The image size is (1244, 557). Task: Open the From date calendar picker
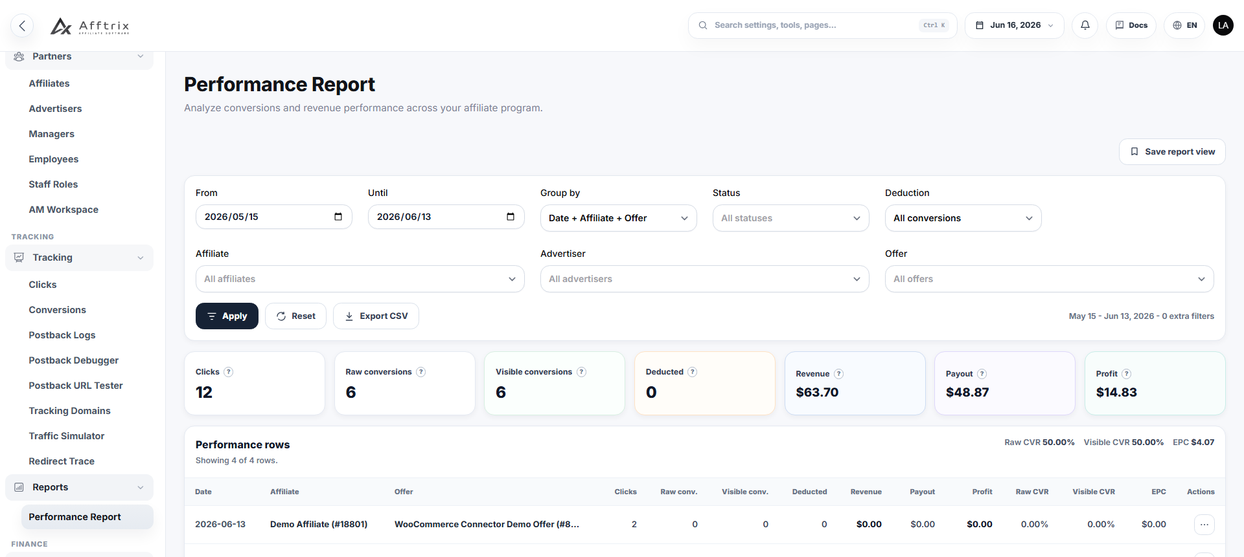[338, 217]
